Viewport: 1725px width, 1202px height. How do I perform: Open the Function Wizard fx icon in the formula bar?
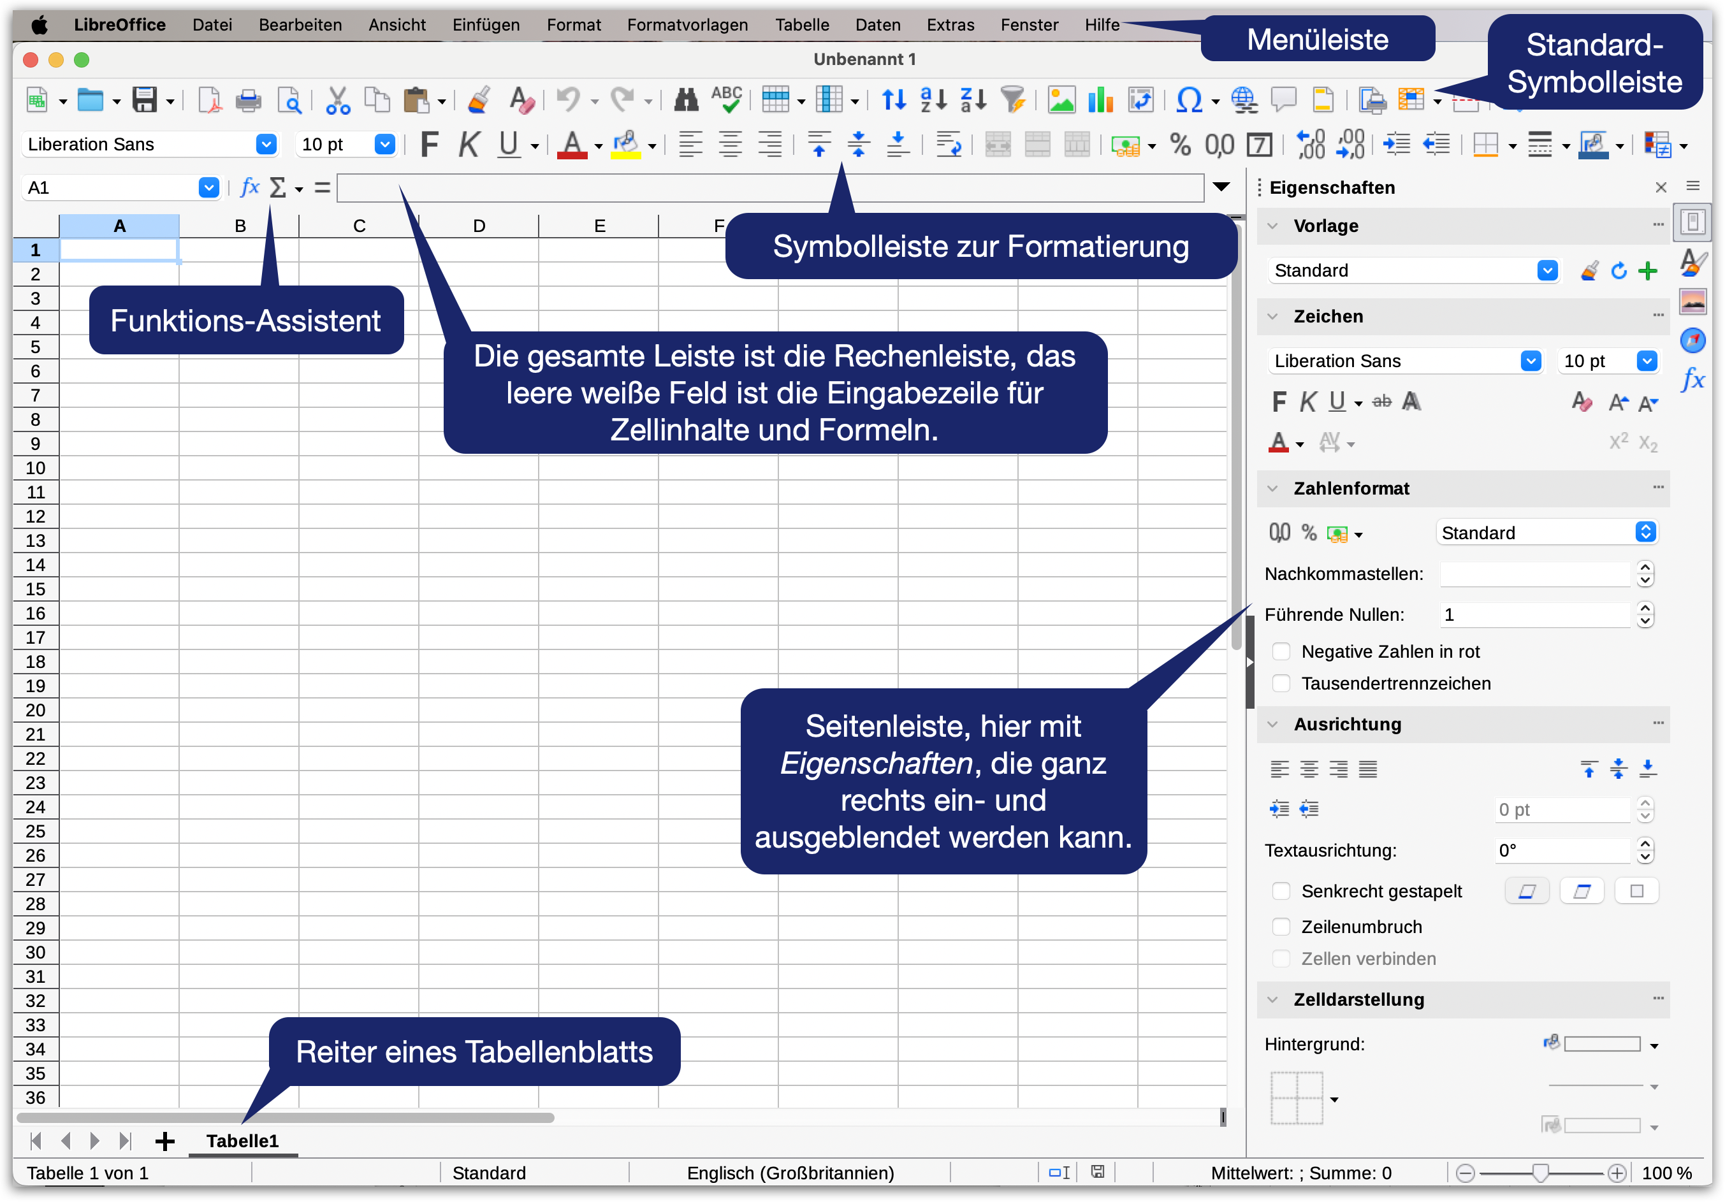pos(249,187)
